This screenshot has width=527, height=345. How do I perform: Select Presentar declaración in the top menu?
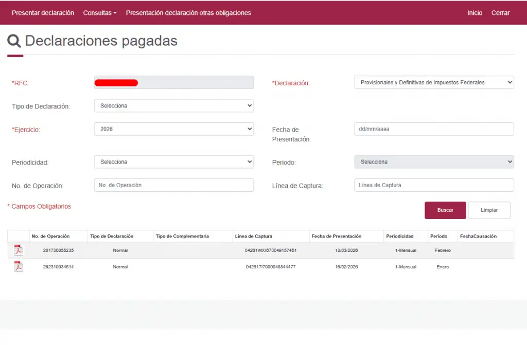point(43,13)
